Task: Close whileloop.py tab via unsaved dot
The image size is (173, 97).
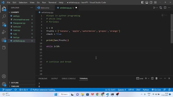Action: [76, 8]
